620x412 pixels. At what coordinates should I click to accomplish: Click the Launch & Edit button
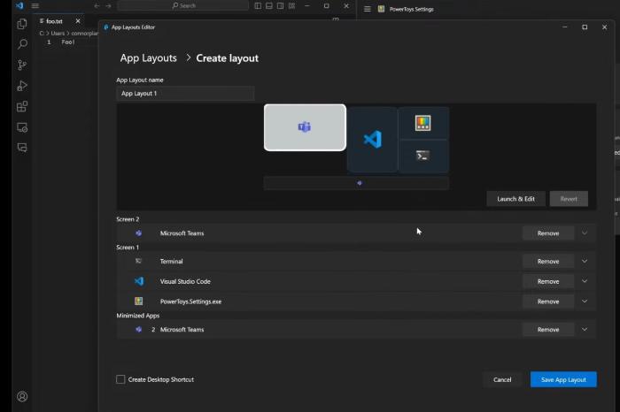pos(516,199)
